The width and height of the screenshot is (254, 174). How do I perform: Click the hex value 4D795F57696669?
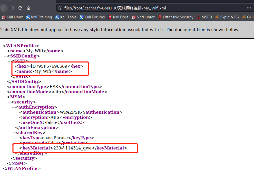(48, 66)
